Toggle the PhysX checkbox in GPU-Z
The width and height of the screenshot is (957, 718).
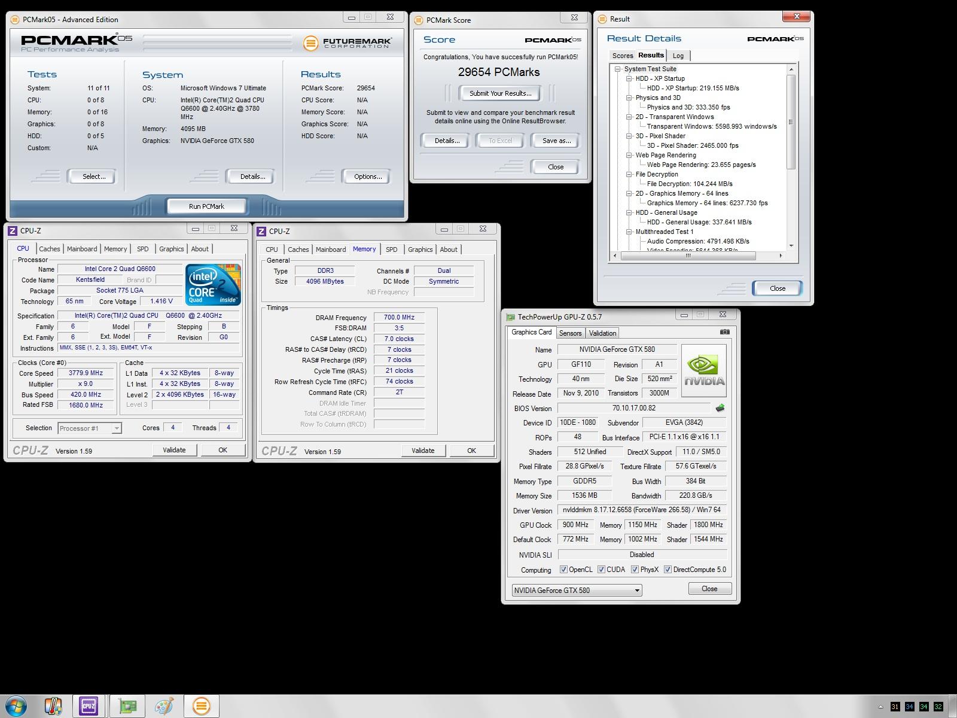635,570
